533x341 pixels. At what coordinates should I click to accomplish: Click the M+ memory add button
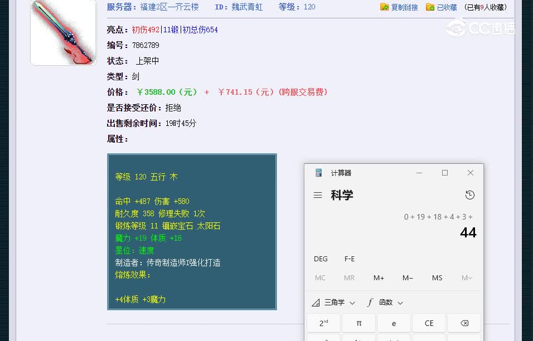tap(379, 278)
